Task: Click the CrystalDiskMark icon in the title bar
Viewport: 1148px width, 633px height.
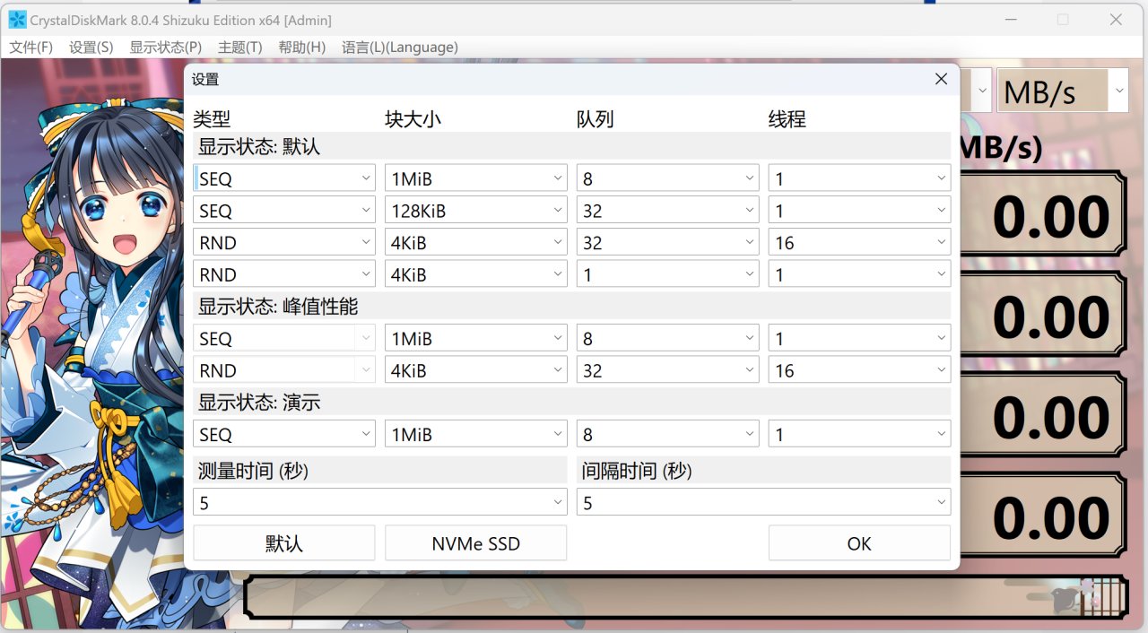Action: pyautogui.click(x=16, y=19)
